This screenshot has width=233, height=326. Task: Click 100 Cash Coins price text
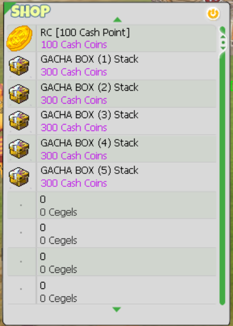[x=74, y=45]
